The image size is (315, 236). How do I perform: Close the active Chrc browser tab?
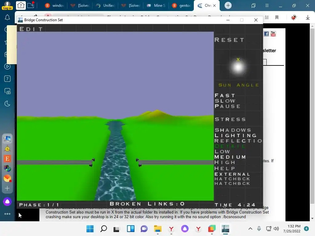click(x=214, y=6)
